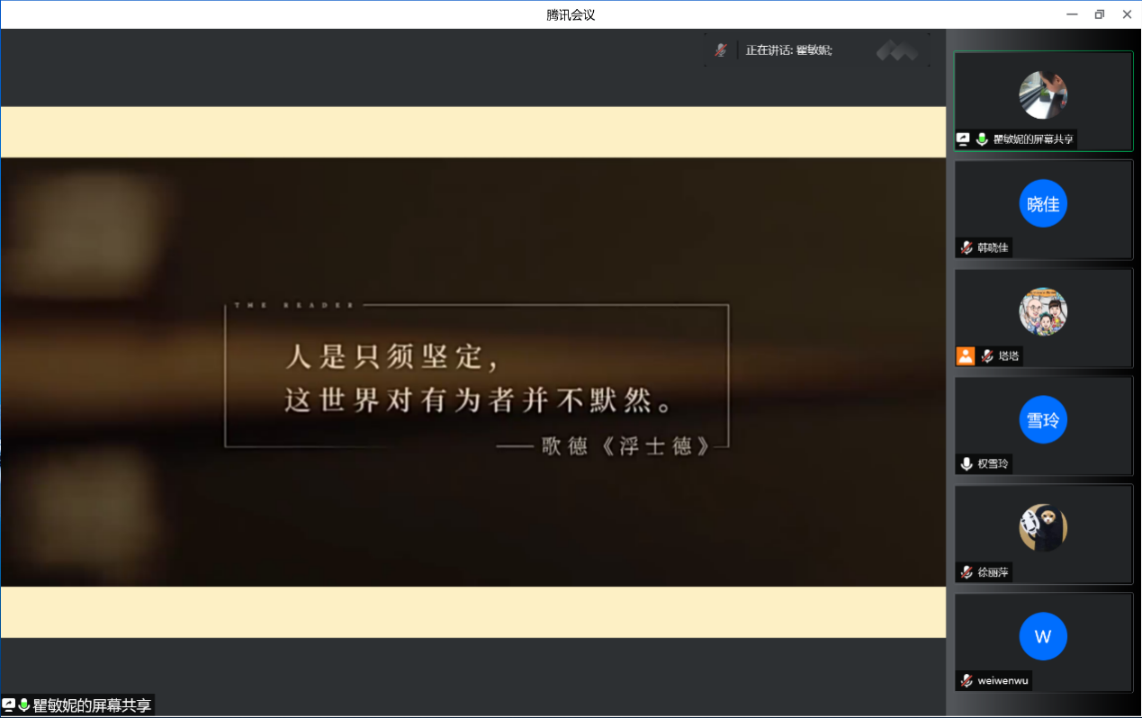Select the blue 雪玲 avatar
1142x718 pixels.
pos(1043,420)
